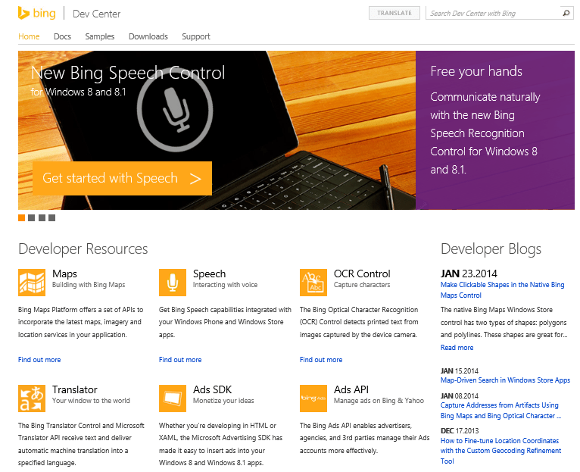Open Capture Addresses from Artifacts blog link
The height and width of the screenshot is (472, 580).
500,410
